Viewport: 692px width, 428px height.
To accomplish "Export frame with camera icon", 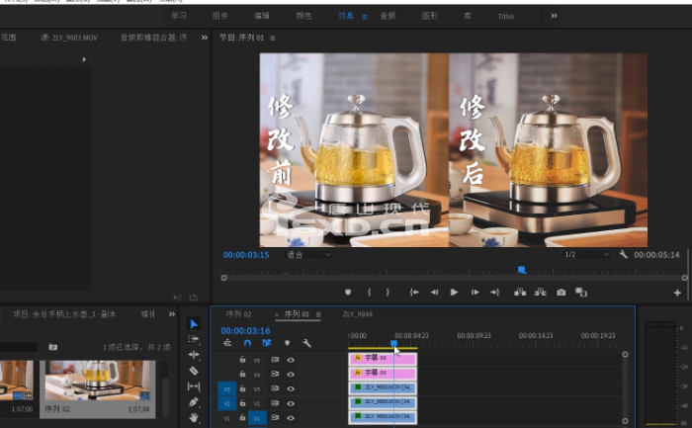I will 561,293.
